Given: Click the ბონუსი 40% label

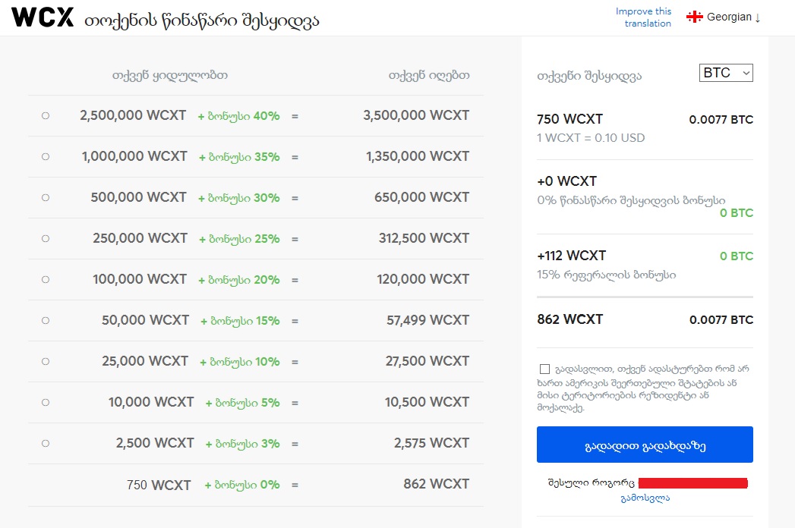Looking at the screenshot, I should [x=239, y=117].
